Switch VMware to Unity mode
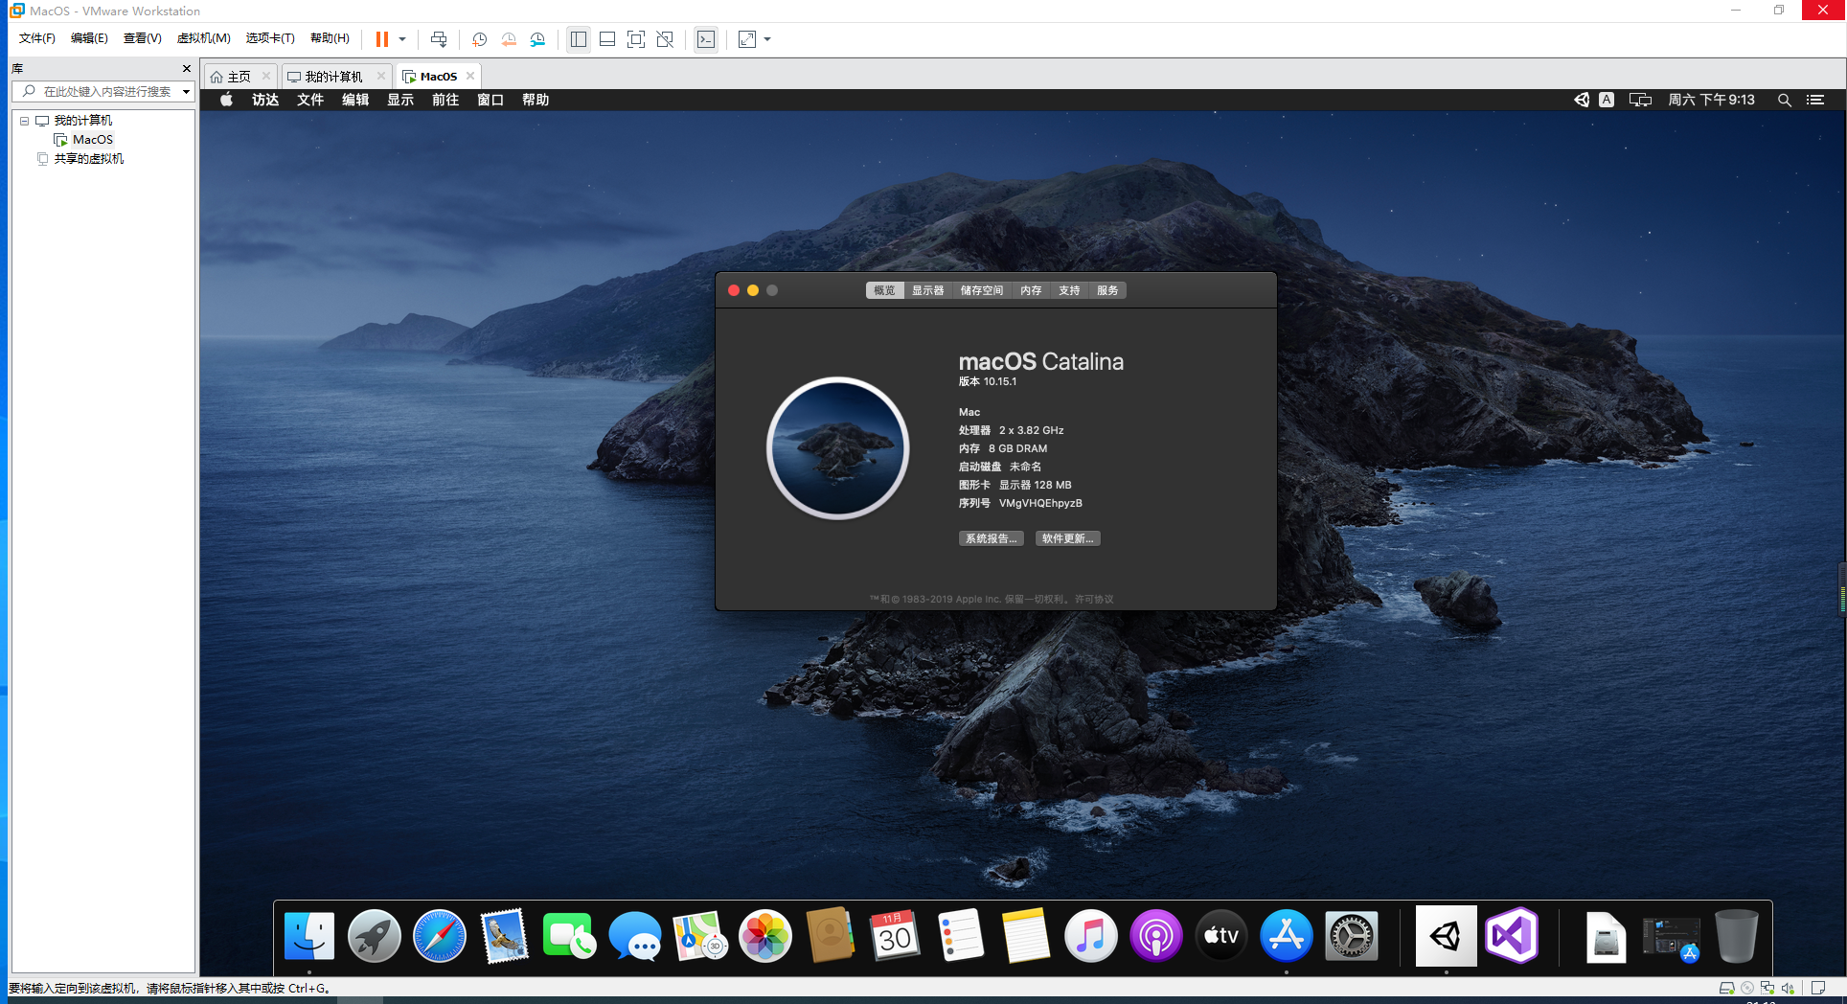The width and height of the screenshot is (1847, 1004). click(x=665, y=39)
